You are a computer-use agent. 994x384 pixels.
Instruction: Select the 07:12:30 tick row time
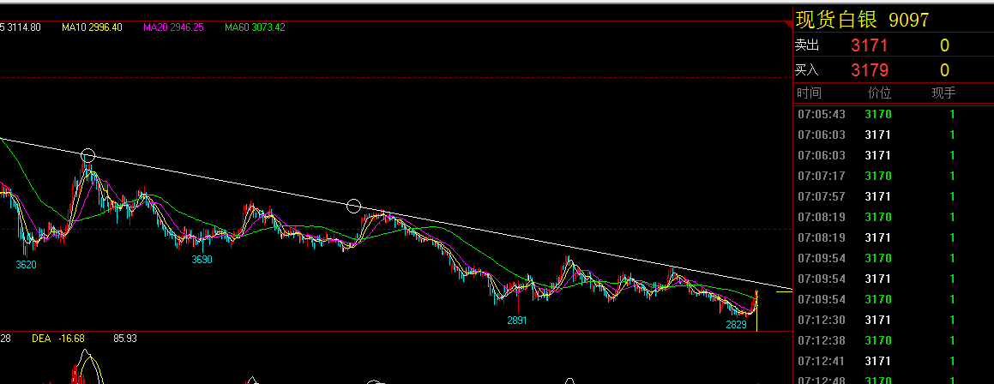[x=821, y=320]
